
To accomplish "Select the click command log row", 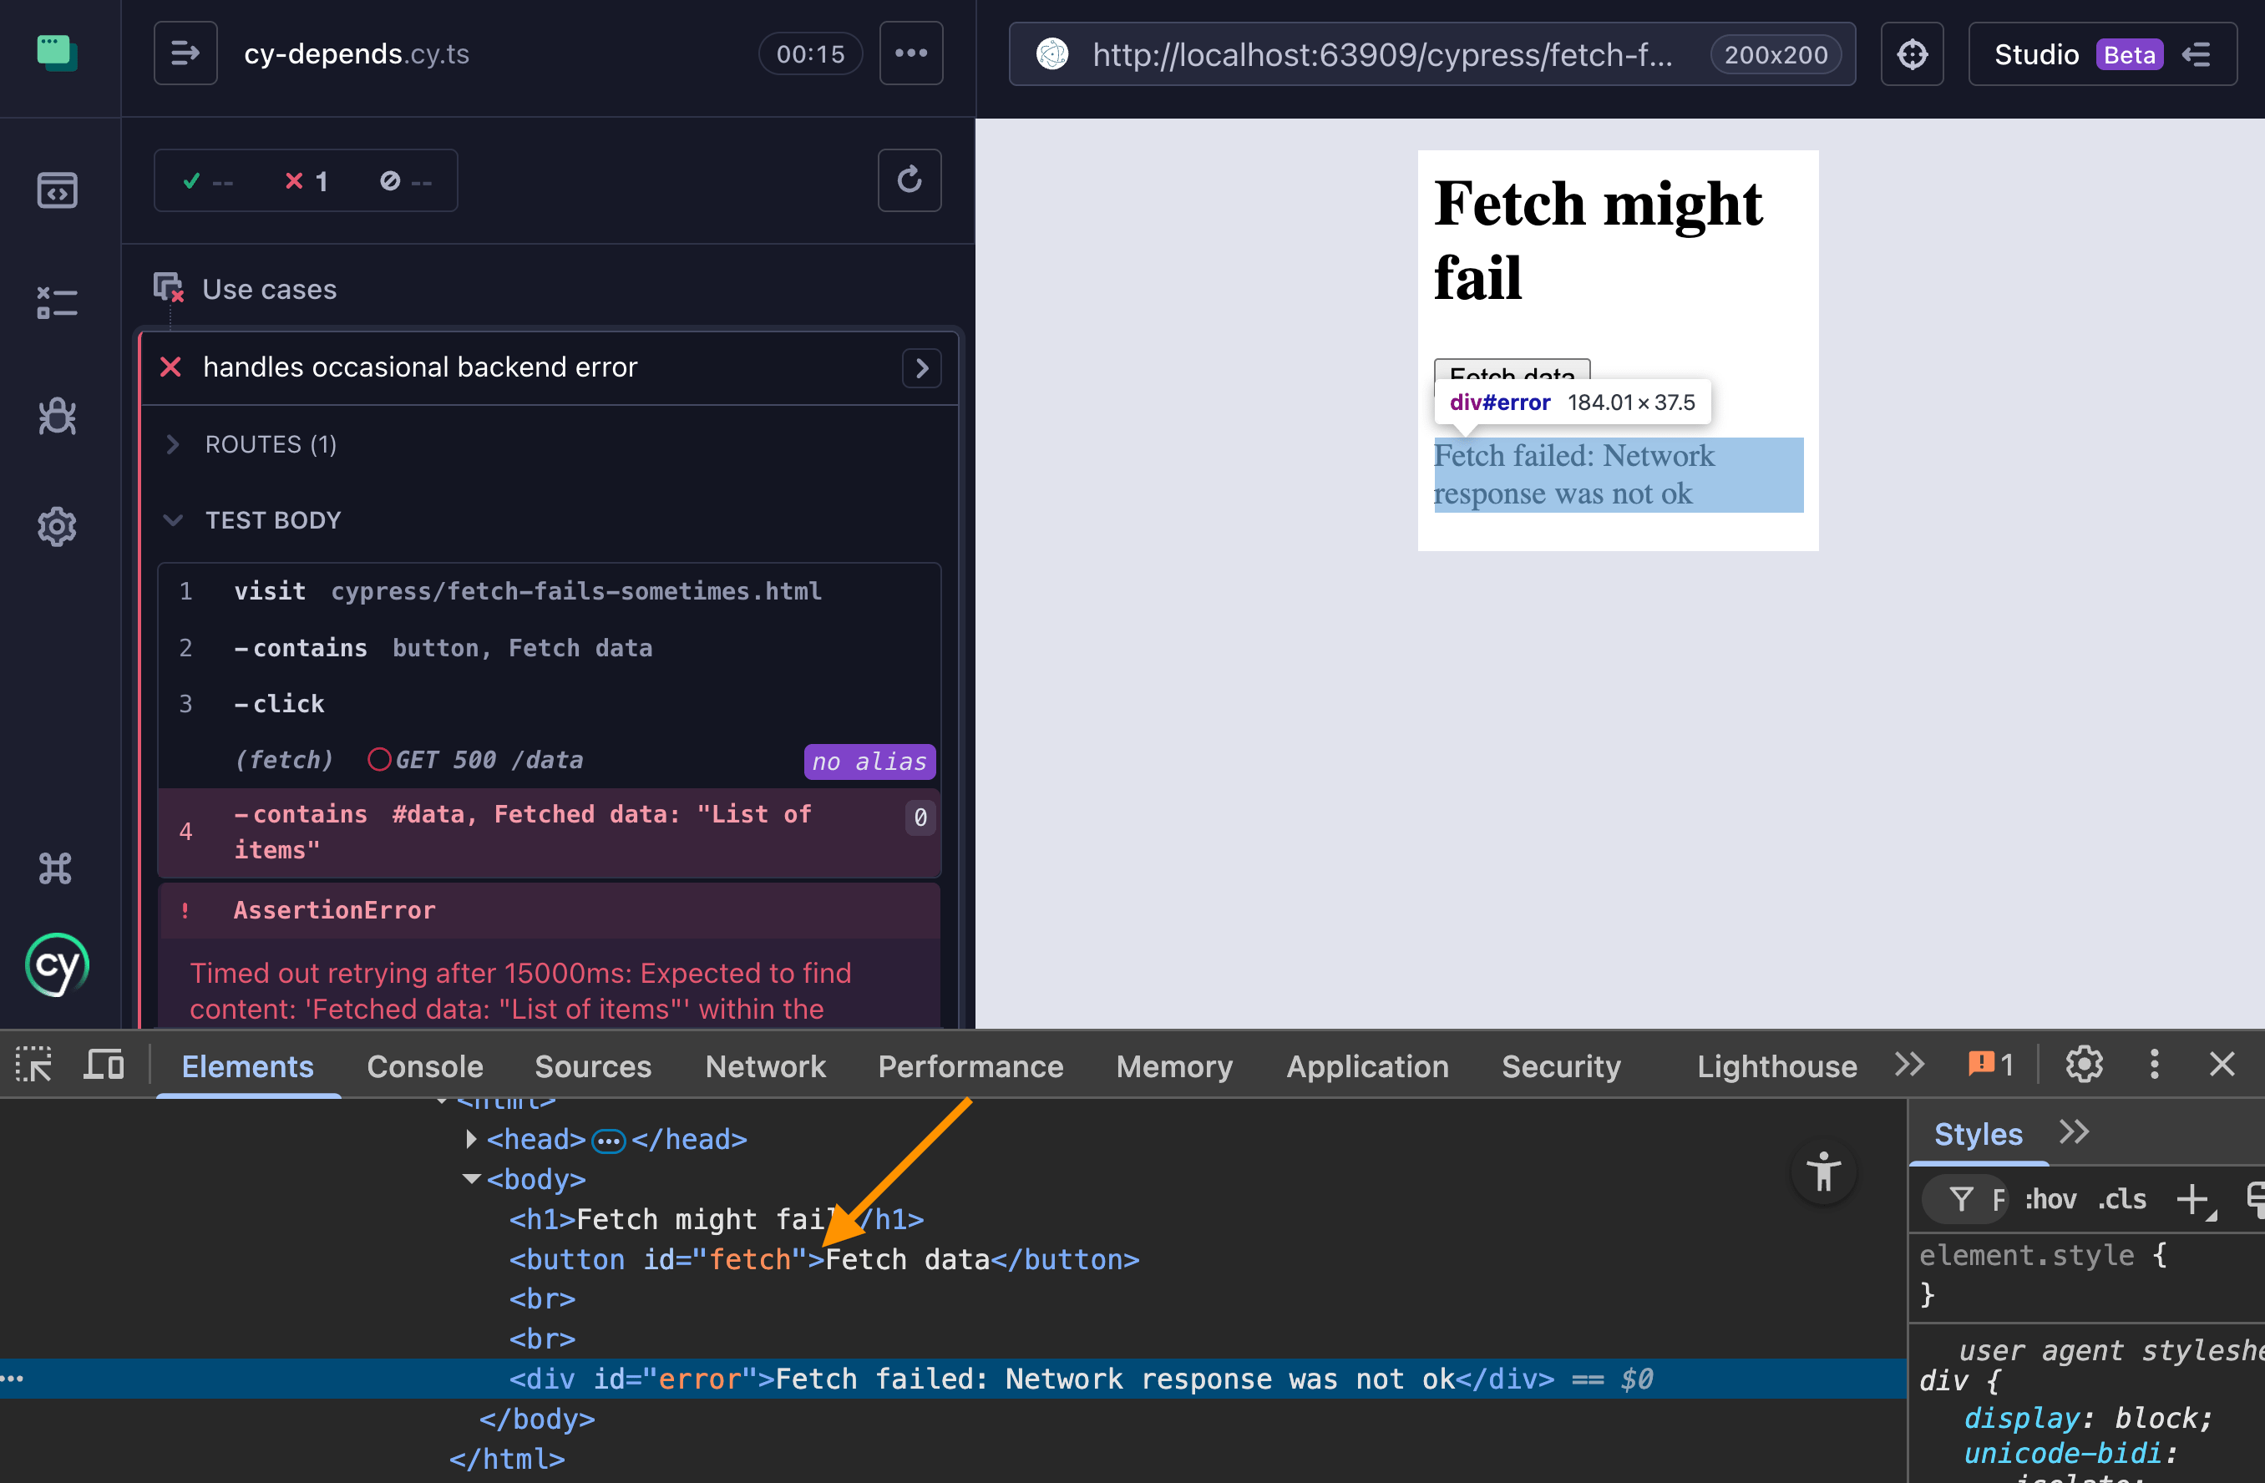I will (549, 704).
